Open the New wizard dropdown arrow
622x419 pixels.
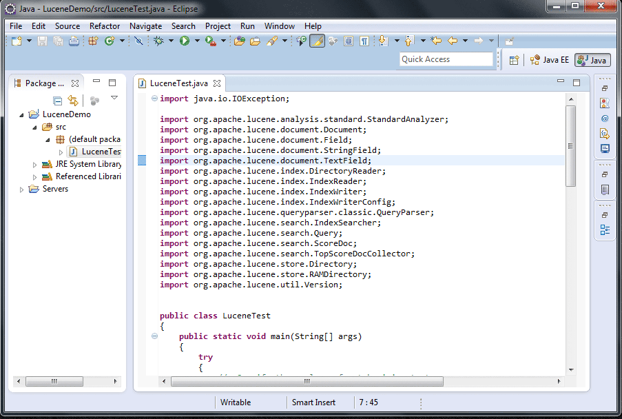29,41
